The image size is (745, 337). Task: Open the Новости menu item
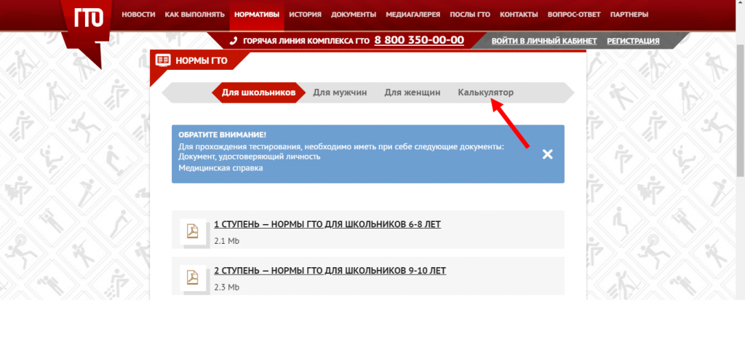[138, 15]
